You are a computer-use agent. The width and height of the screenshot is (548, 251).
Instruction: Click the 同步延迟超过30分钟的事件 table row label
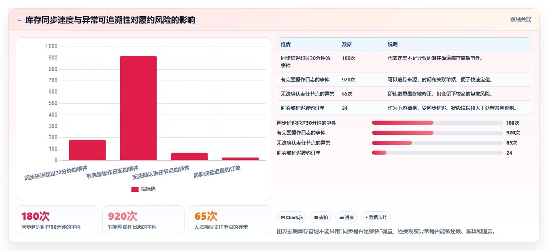(x=306, y=62)
